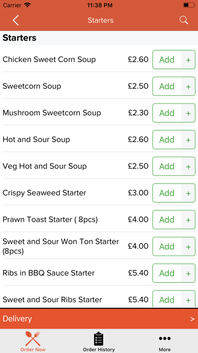Screen dimensions: 198x353
Task: Switch to the Order History tab label
Action: 98,349
